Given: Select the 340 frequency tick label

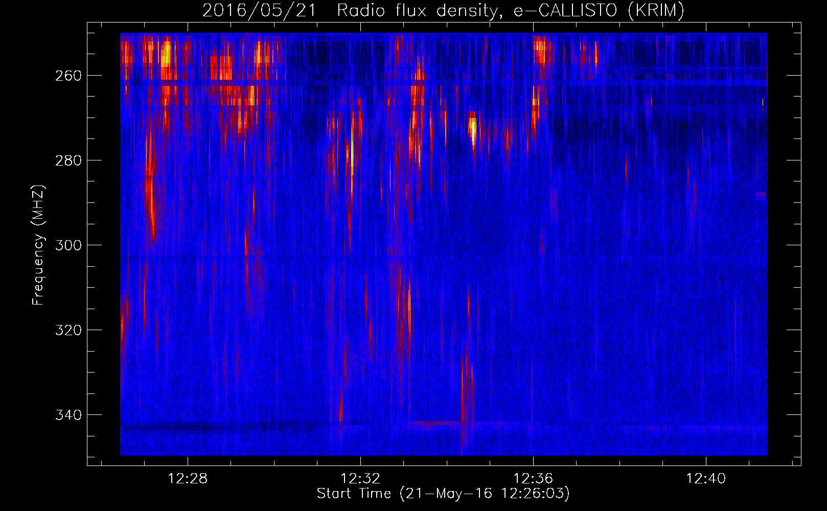Looking at the screenshot, I should click(x=68, y=415).
